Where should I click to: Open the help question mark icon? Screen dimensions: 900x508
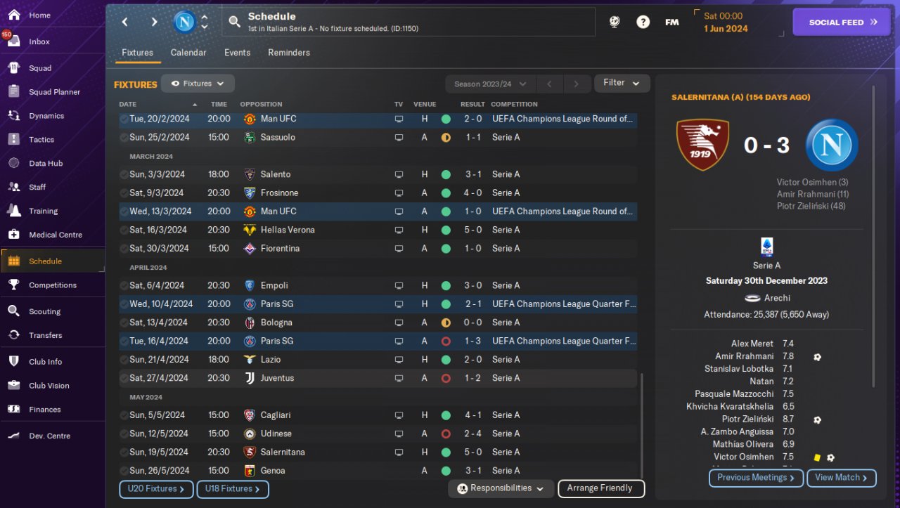coord(643,22)
